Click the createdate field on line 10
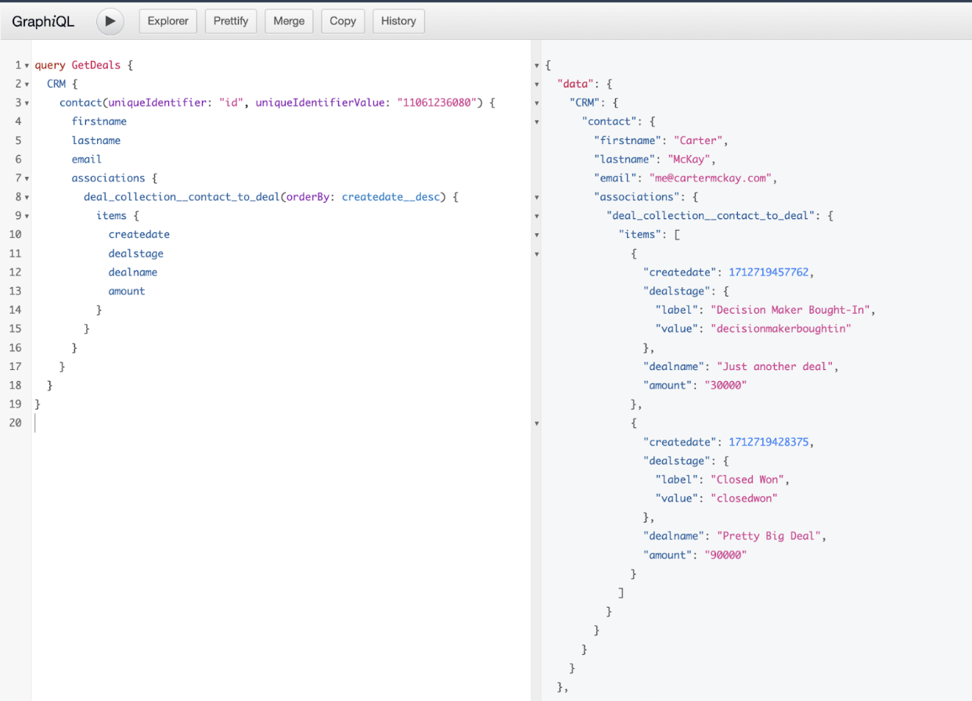The height and width of the screenshot is (701, 972). [x=139, y=234]
